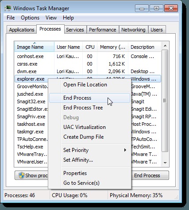Choose End Process Tree
Viewport: 189px width, 210px height.
point(89,108)
